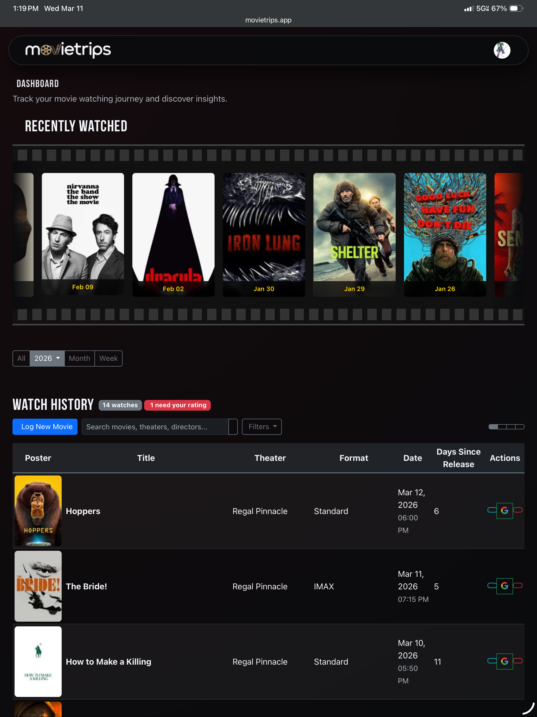This screenshot has width=537, height=717.
Task: Click the cyan-outlined action button in The Bride! row
Action: click(x=492, y=585)
